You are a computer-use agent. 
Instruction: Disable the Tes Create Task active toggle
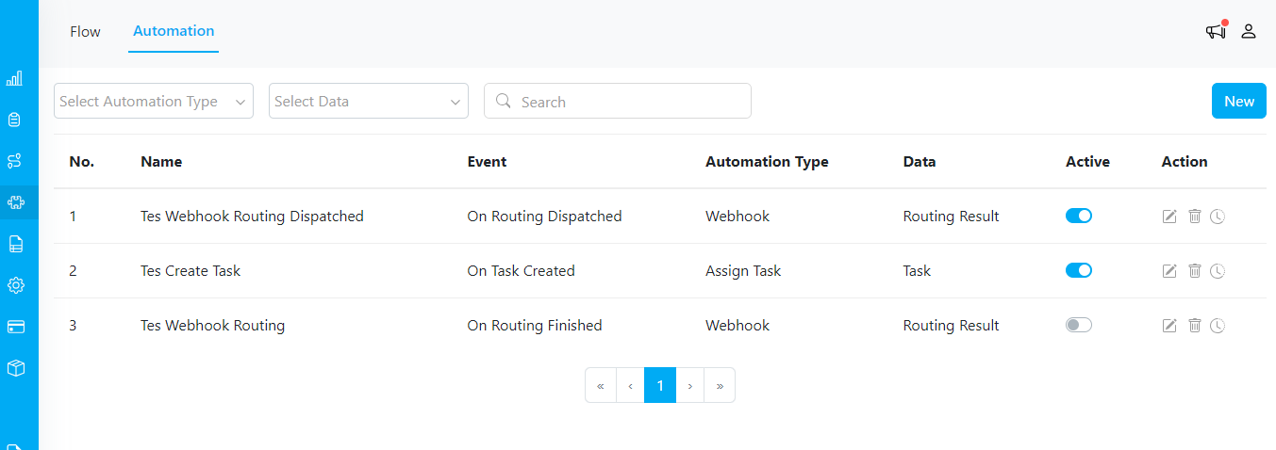coord(1079,270)
